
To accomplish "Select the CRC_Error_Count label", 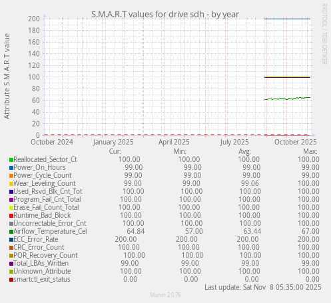I will 39,248.
